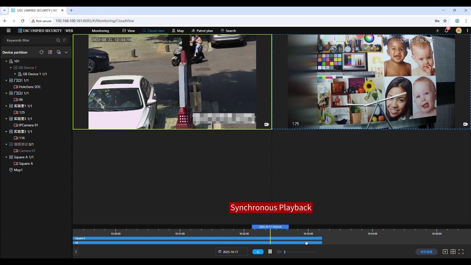Image resolution: width=471 pixels, height=265 pixels.
Task: Open the notifications bell icon
Action: [446, 31]
